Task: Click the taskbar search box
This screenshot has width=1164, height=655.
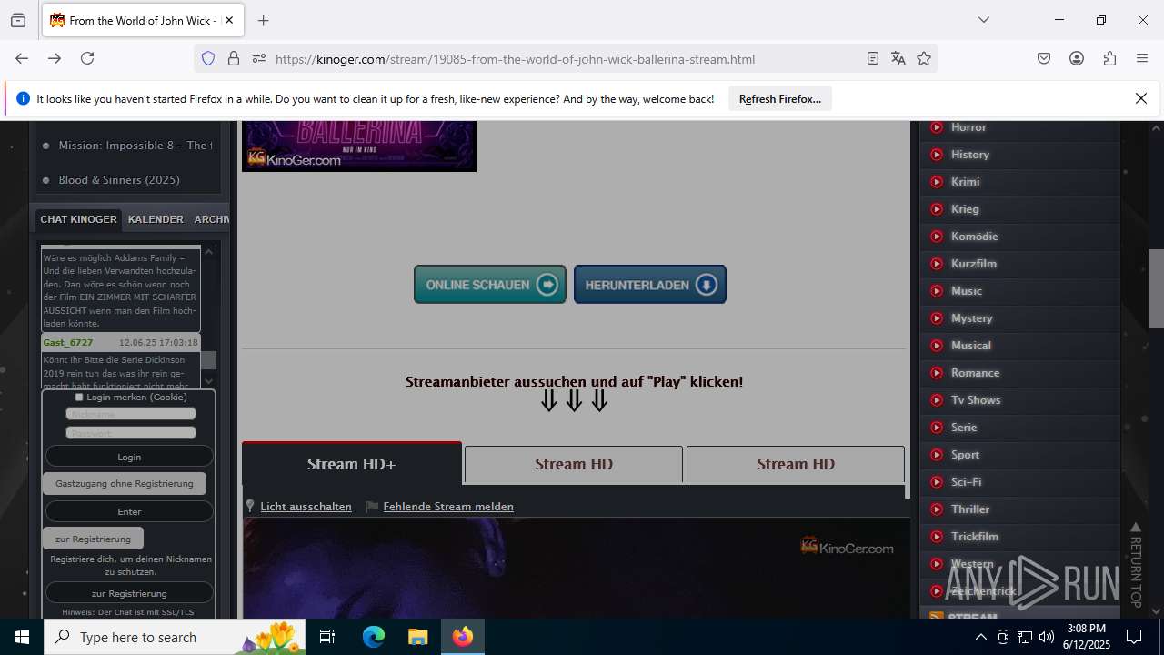Action: click(x=176, y=637)
